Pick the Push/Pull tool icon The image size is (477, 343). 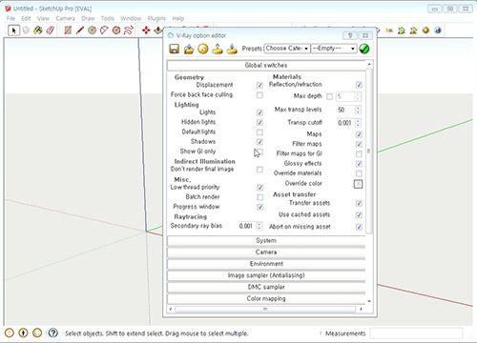click(x=158, y=30)
